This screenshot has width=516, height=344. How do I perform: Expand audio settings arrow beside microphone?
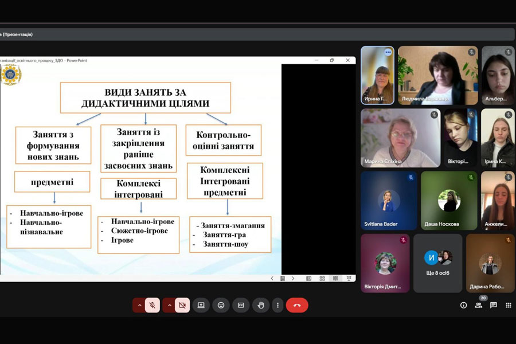139,305
